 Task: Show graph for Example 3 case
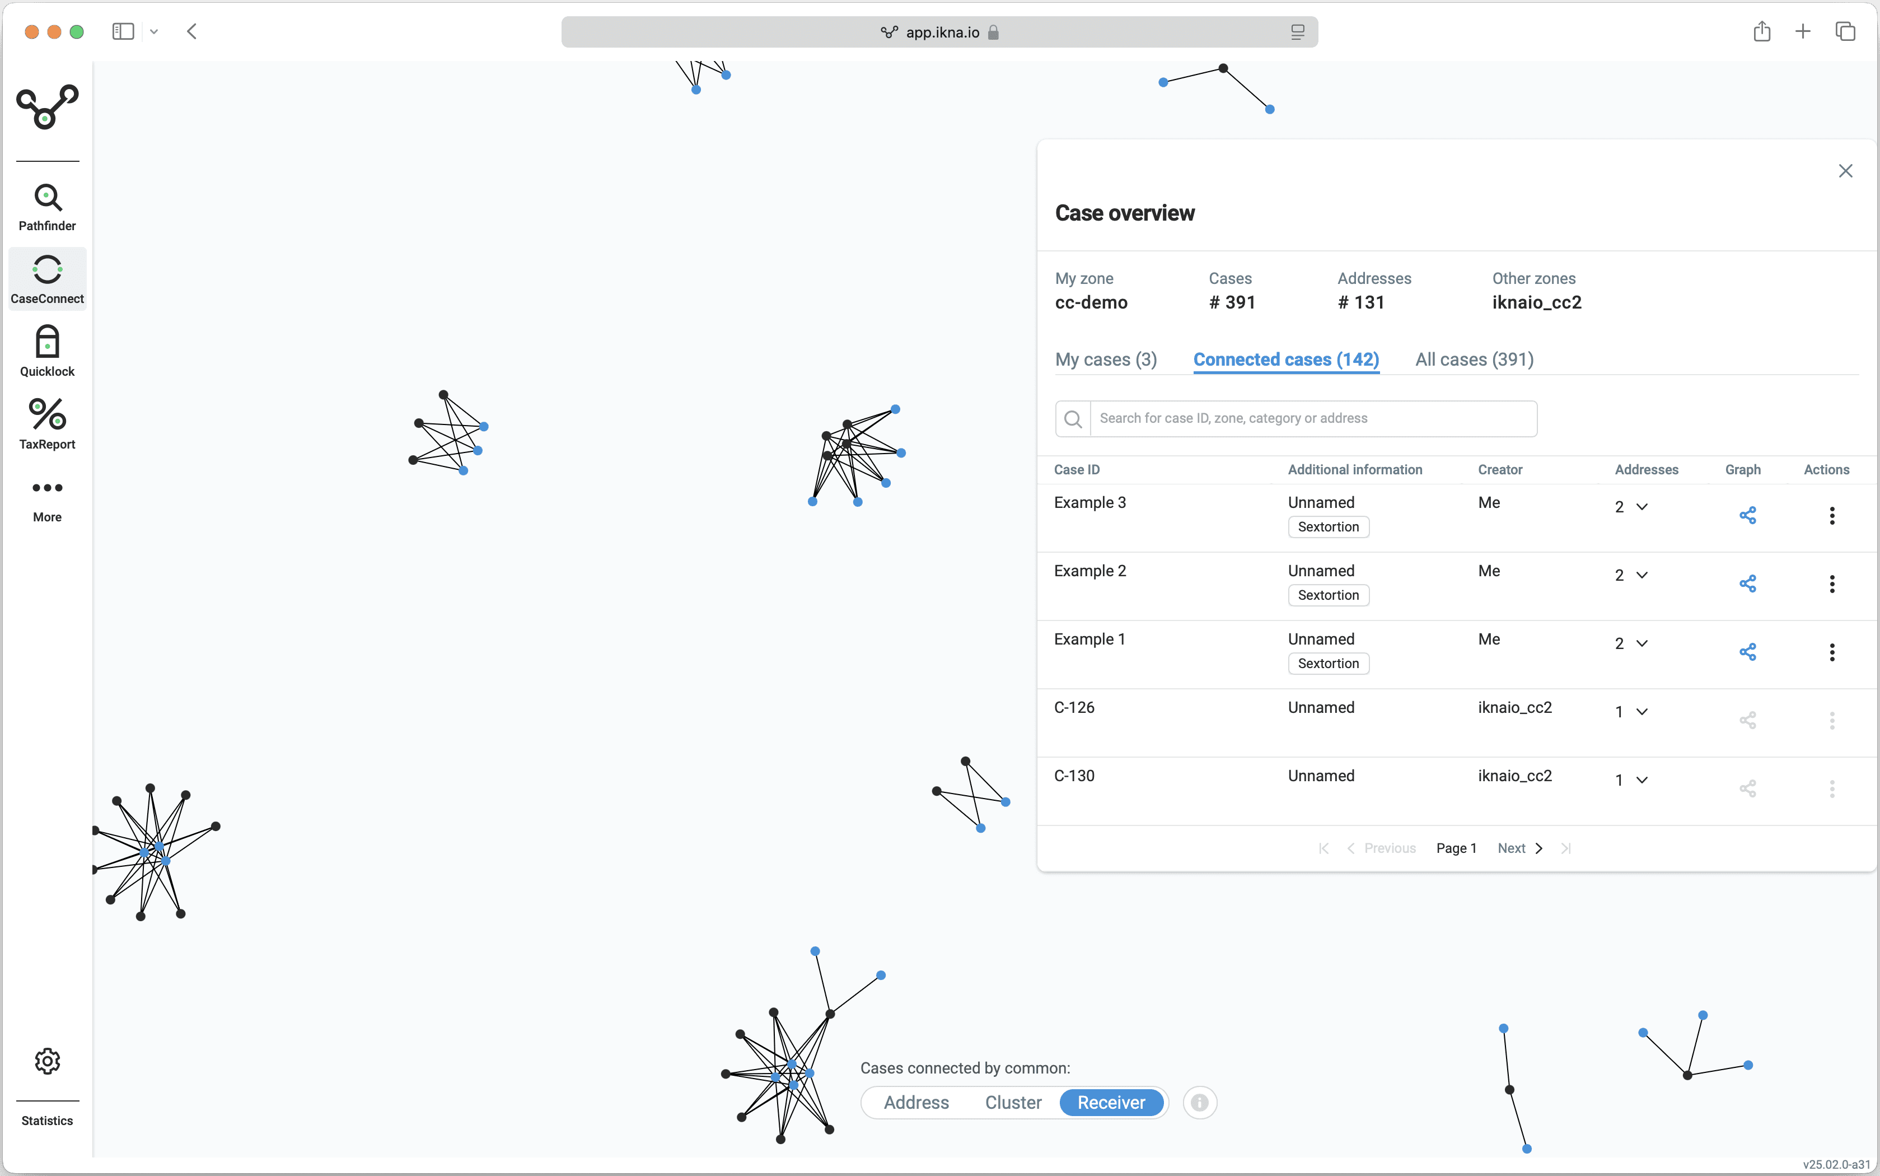pyautogui.click(x=1747, y=515)
